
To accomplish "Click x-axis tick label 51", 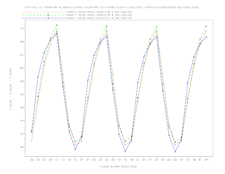I will tap(138, 160).
